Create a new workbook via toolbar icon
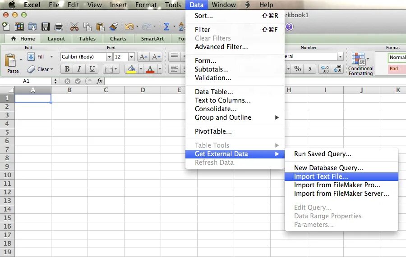406x257 pixels. click(6, 27)
